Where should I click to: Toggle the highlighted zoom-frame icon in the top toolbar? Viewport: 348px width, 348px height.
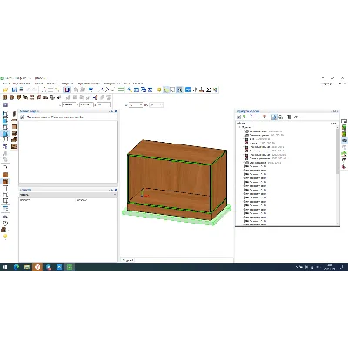(x=179, y=90)
